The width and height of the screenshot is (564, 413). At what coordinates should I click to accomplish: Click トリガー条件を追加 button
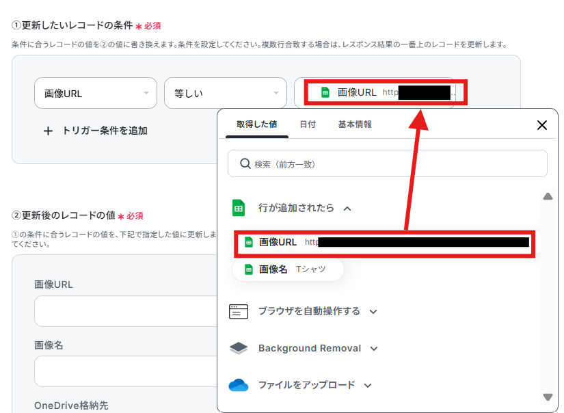[96, 131]
